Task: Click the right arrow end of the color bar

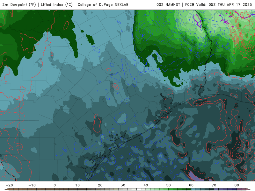Action: click(249, 189)
